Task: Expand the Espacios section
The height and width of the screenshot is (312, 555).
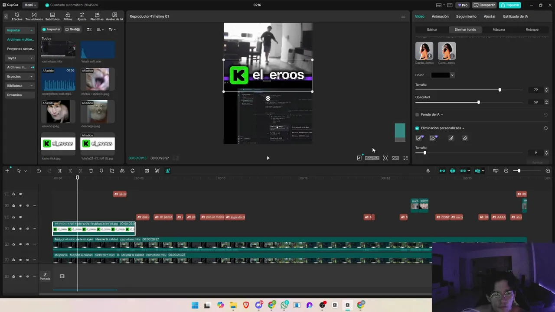Action: tap(20, 76)
